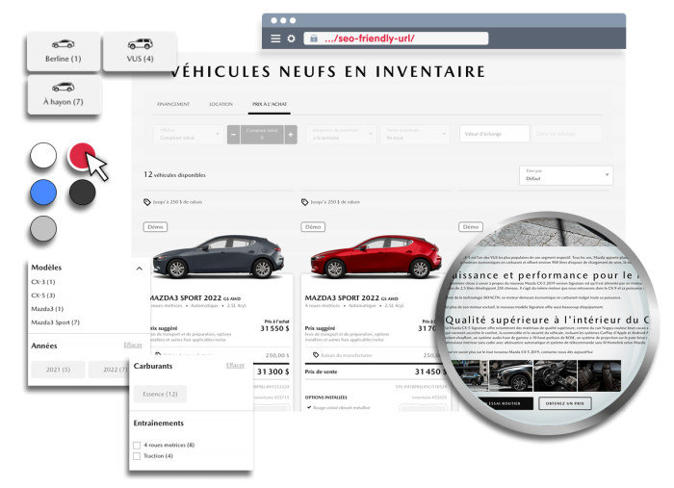Click the sedan car icon above Berline

(64, 43)
